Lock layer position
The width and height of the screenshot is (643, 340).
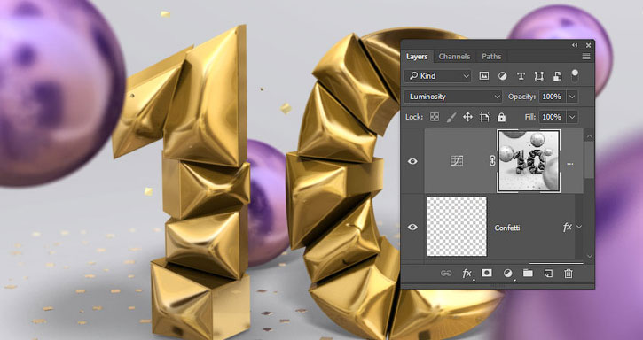coord(467,117)
